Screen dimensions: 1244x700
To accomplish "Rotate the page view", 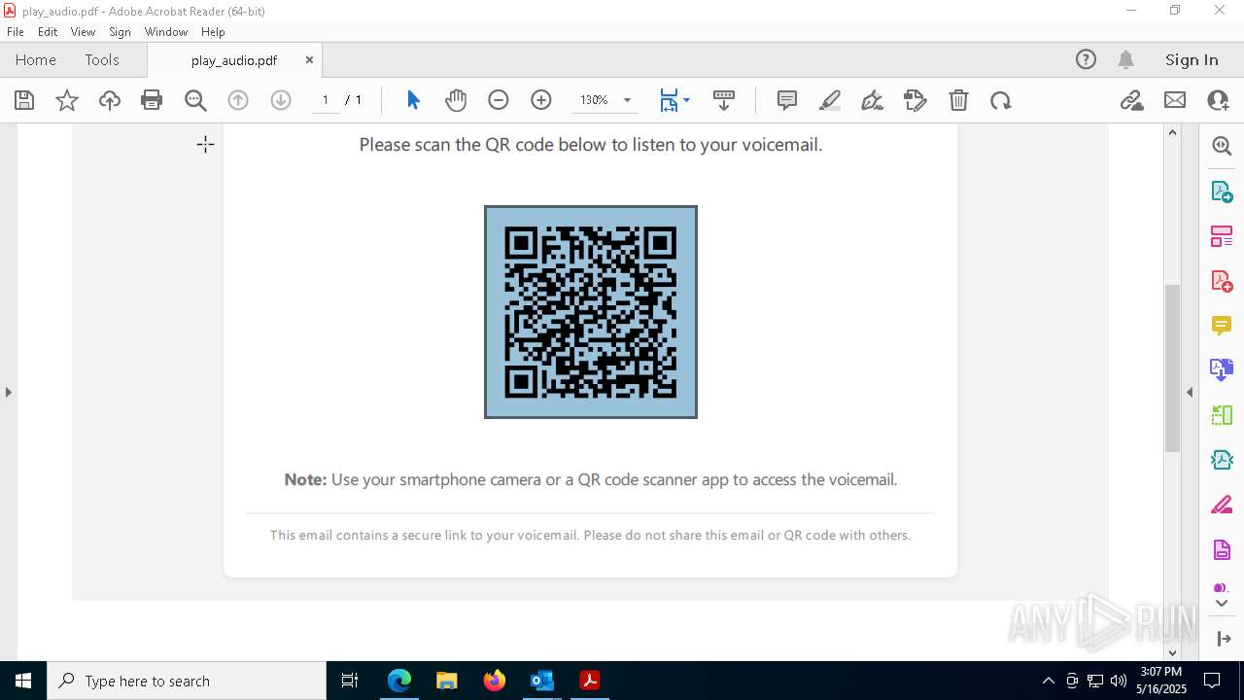I will 1001,100.
